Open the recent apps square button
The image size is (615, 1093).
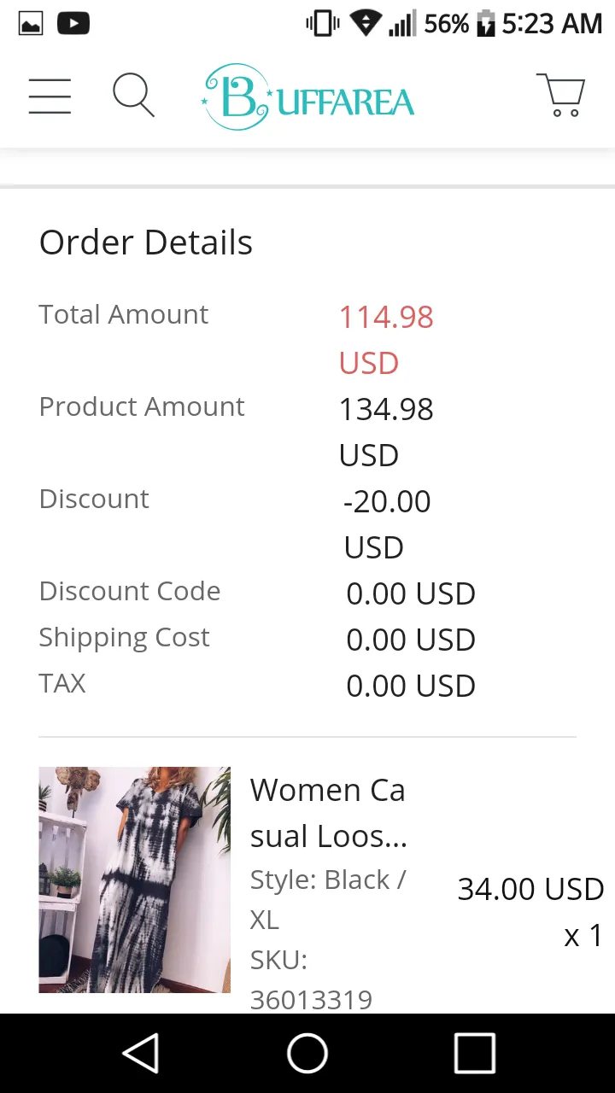(474, 1053)
